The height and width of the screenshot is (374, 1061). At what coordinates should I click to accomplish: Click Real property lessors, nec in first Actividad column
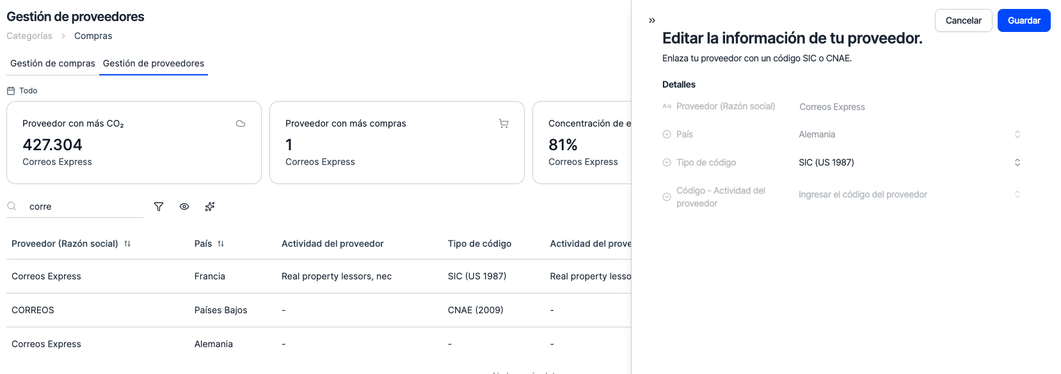(x=337, y=276)
